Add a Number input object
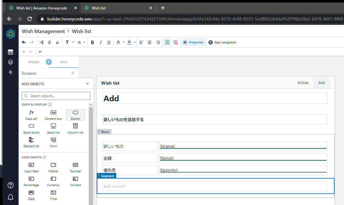This screenshot has width=344, height=205. pos(76,168)
